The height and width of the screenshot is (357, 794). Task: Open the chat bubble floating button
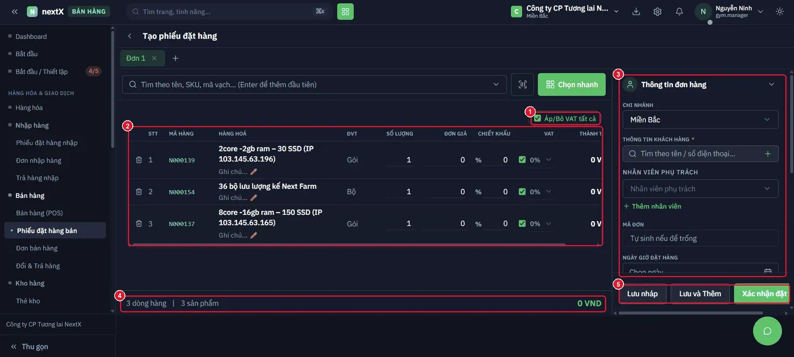coord(768,331)
